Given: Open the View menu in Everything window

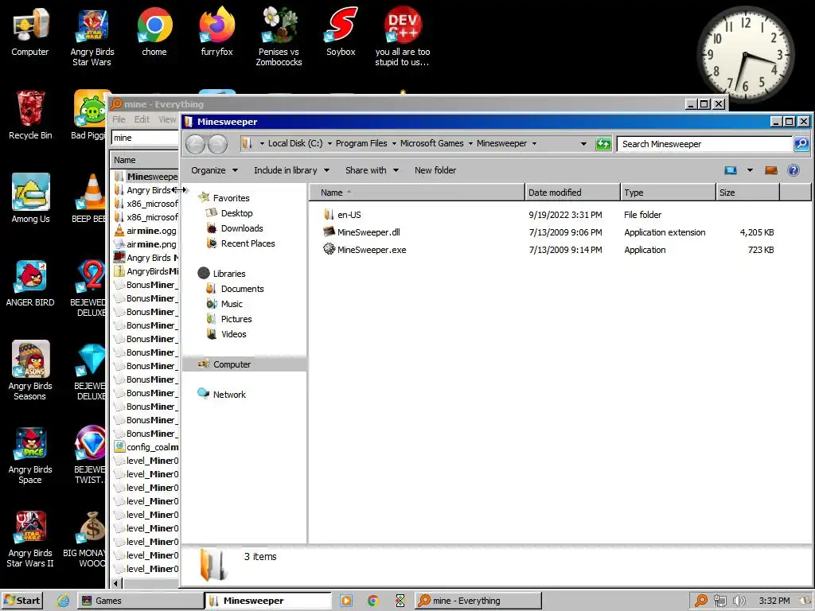Looking at the screenshot, I should pos(167,119).
